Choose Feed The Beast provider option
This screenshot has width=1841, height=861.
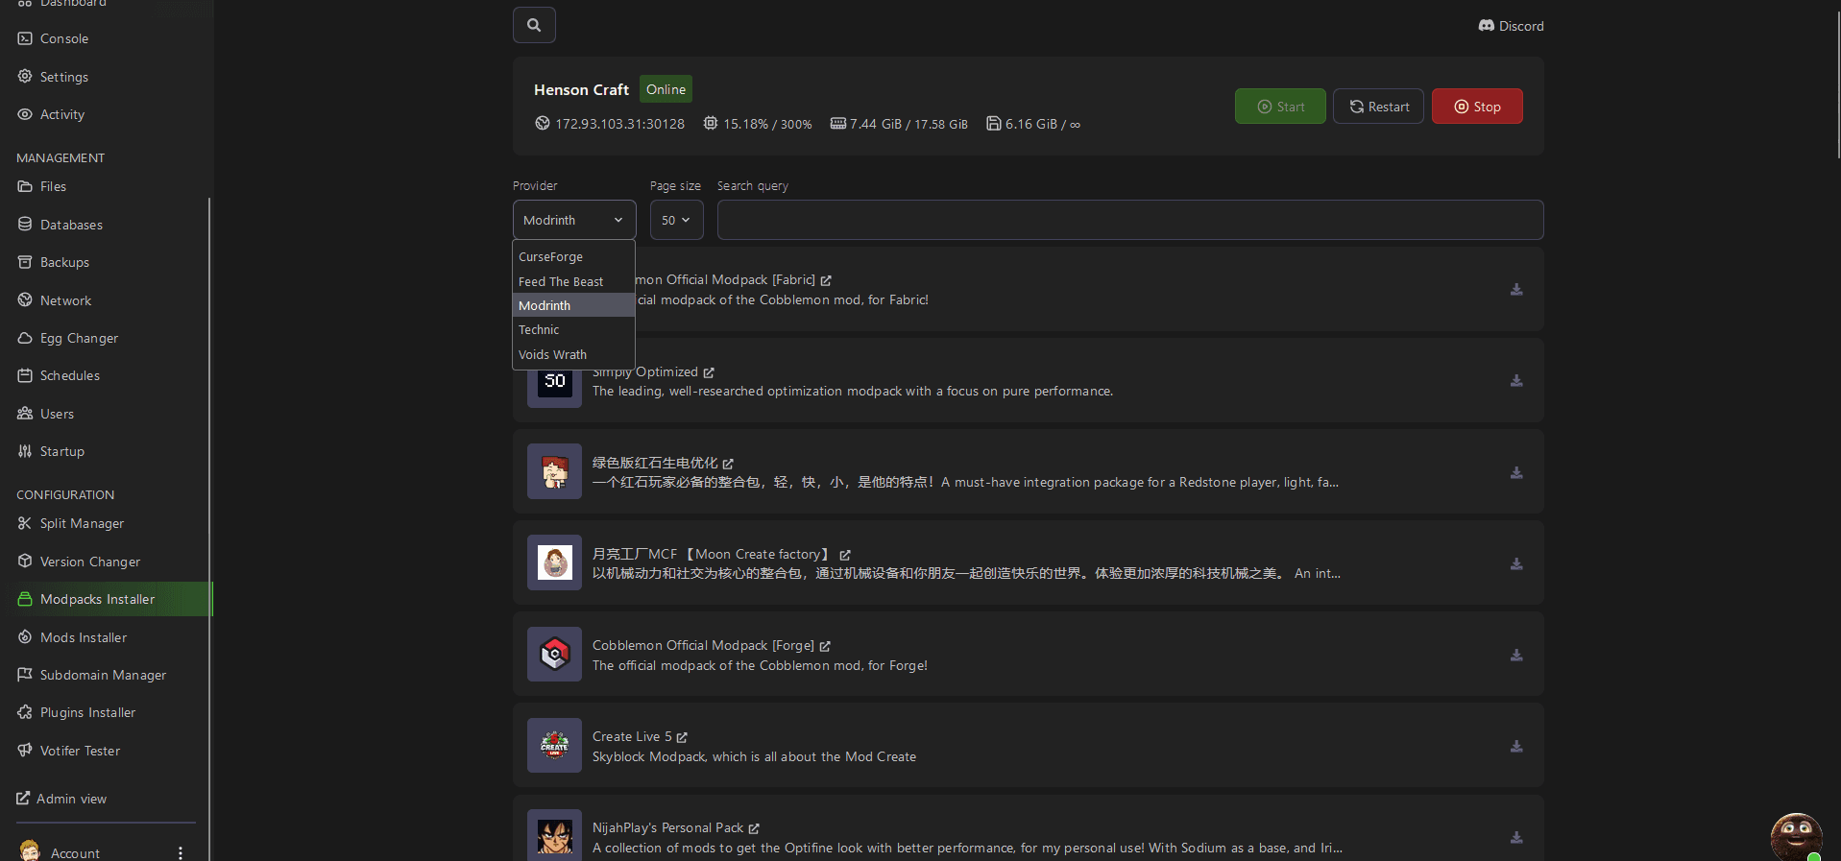point(574,281)
